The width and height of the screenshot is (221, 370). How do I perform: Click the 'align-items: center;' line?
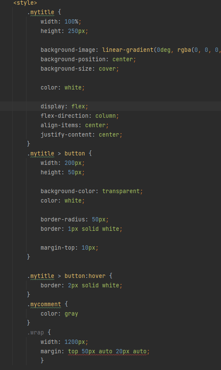click(74, 125)
